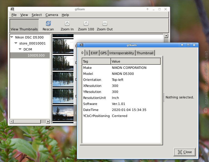Open the Help menu

click(x=65, y=15)
